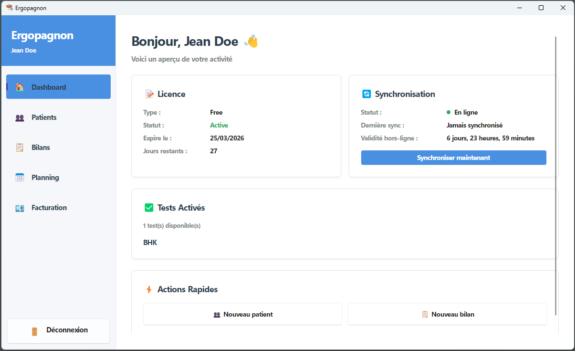Click the Bilans clipboard icon in sidebar
This screenshot has height=351, width=575.
20,148
